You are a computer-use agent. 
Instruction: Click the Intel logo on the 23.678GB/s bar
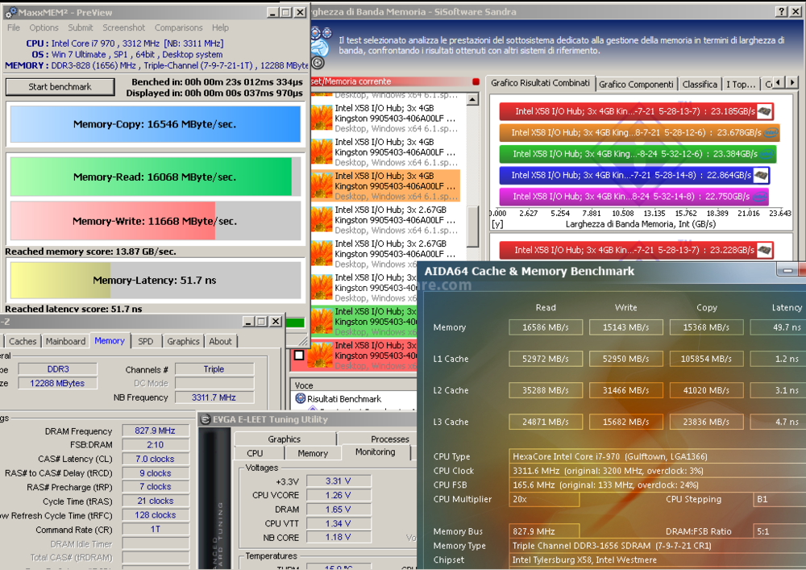[771, 132]
